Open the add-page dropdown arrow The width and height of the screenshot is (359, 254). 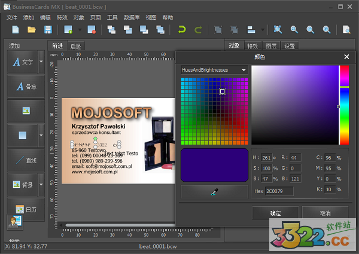pyautogui.click(x=80, y=30)
